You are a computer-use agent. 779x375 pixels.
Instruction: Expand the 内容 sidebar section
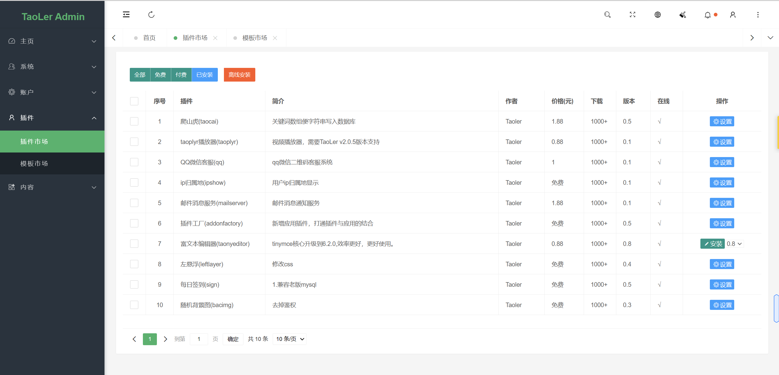(52, 187)
